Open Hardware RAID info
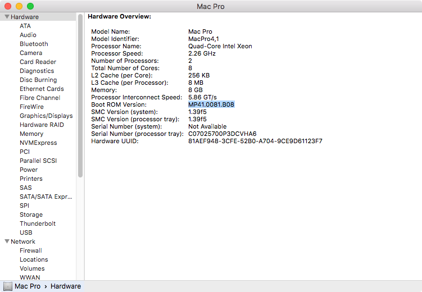The width and height of the screenshot is (422, 292). click(42, 125)
